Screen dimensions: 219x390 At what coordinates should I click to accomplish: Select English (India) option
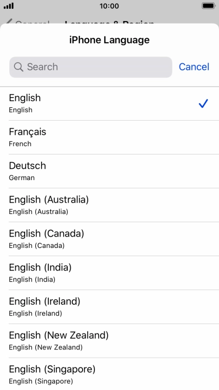109,272
